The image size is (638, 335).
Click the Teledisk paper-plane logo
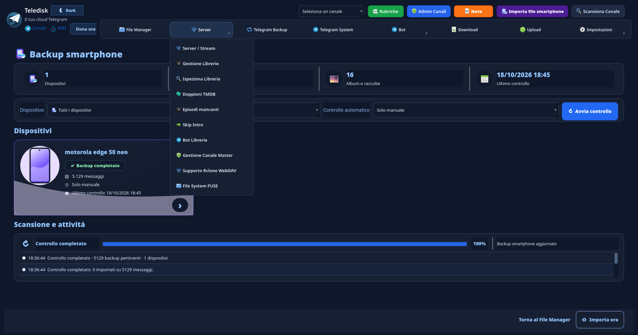14,20
